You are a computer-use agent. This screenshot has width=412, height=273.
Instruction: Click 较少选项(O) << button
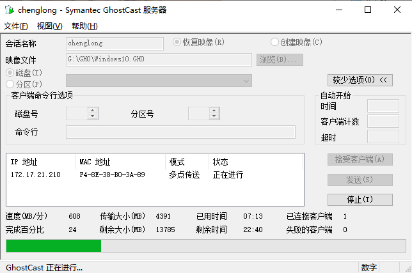tap(360, 80)
